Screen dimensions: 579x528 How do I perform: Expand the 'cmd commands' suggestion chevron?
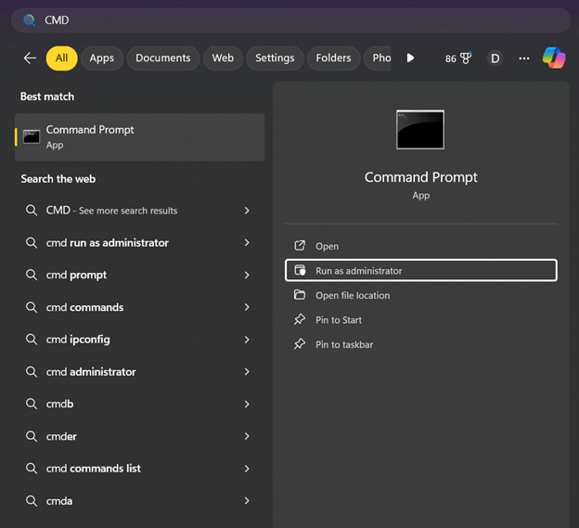247,307
